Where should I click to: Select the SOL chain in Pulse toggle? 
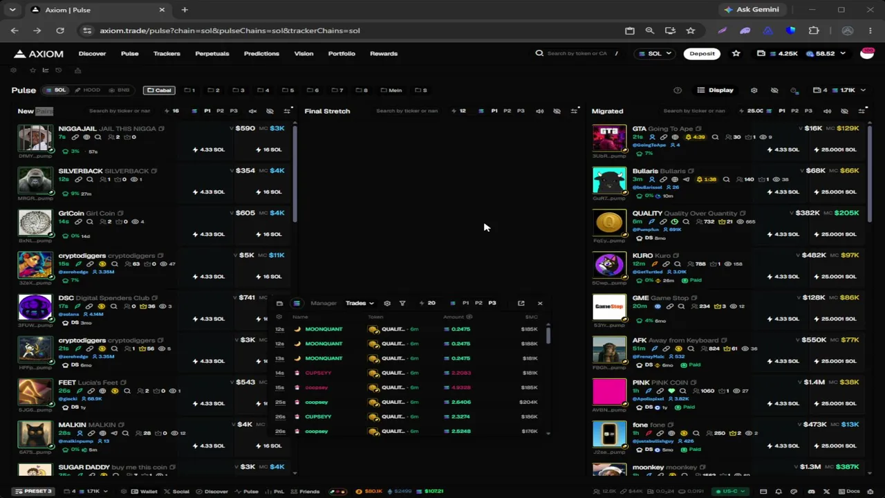(x=56, y=90)
